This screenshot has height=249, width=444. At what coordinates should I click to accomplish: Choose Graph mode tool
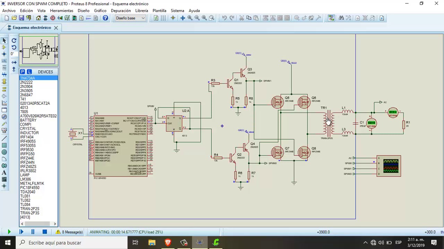click(4, 103)
